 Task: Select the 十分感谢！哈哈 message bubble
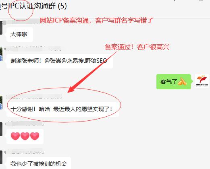[63, 109]
